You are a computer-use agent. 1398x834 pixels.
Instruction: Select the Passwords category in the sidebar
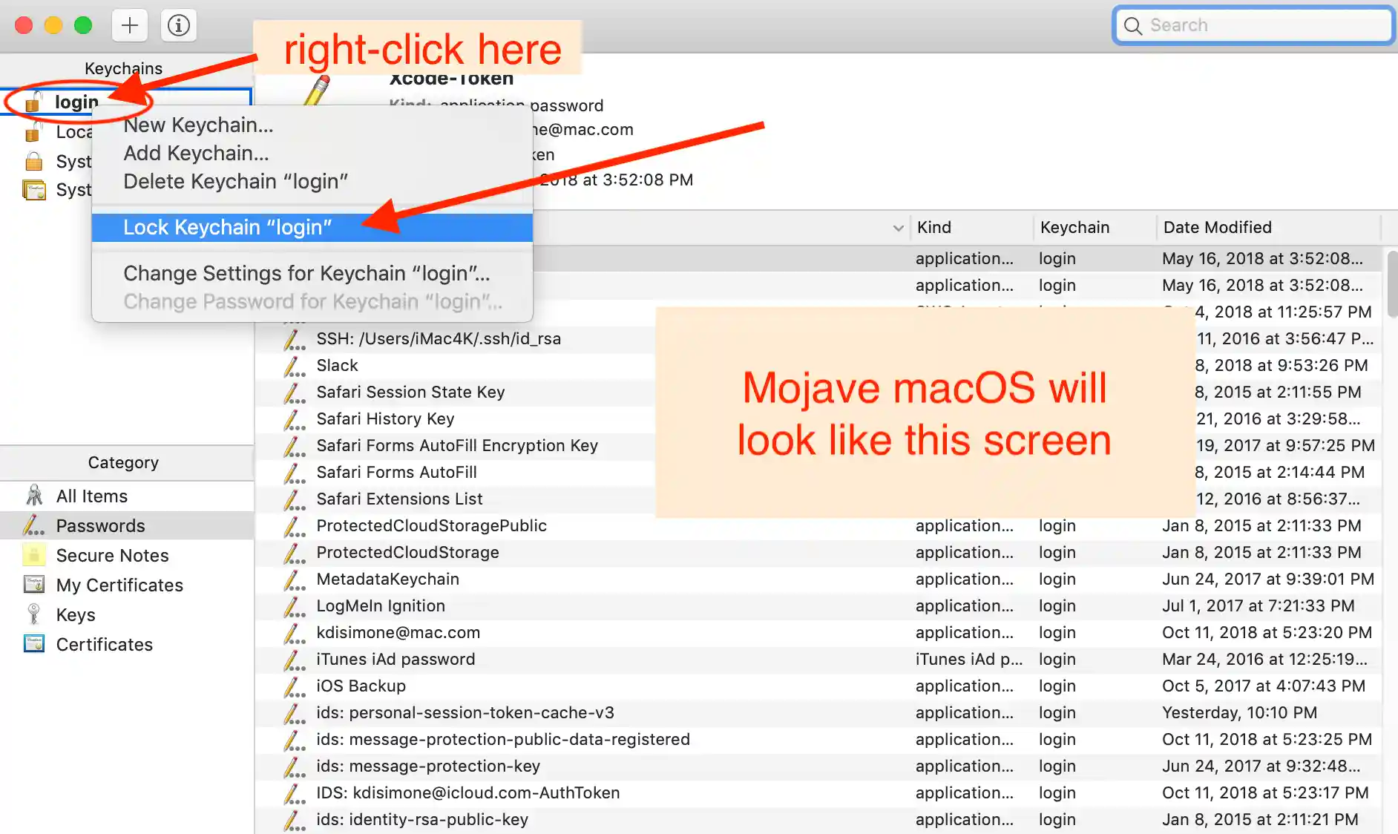tap(99, 525)
